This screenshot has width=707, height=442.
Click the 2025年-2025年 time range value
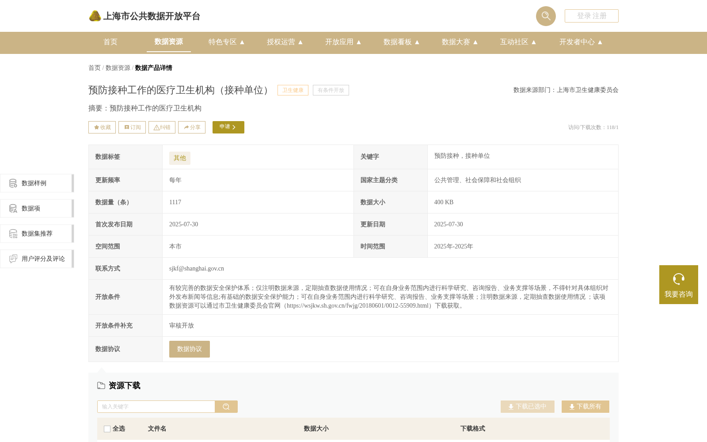pos(453,247)
